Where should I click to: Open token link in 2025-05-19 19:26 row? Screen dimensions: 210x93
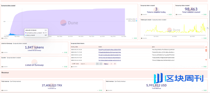click(110, 50)
